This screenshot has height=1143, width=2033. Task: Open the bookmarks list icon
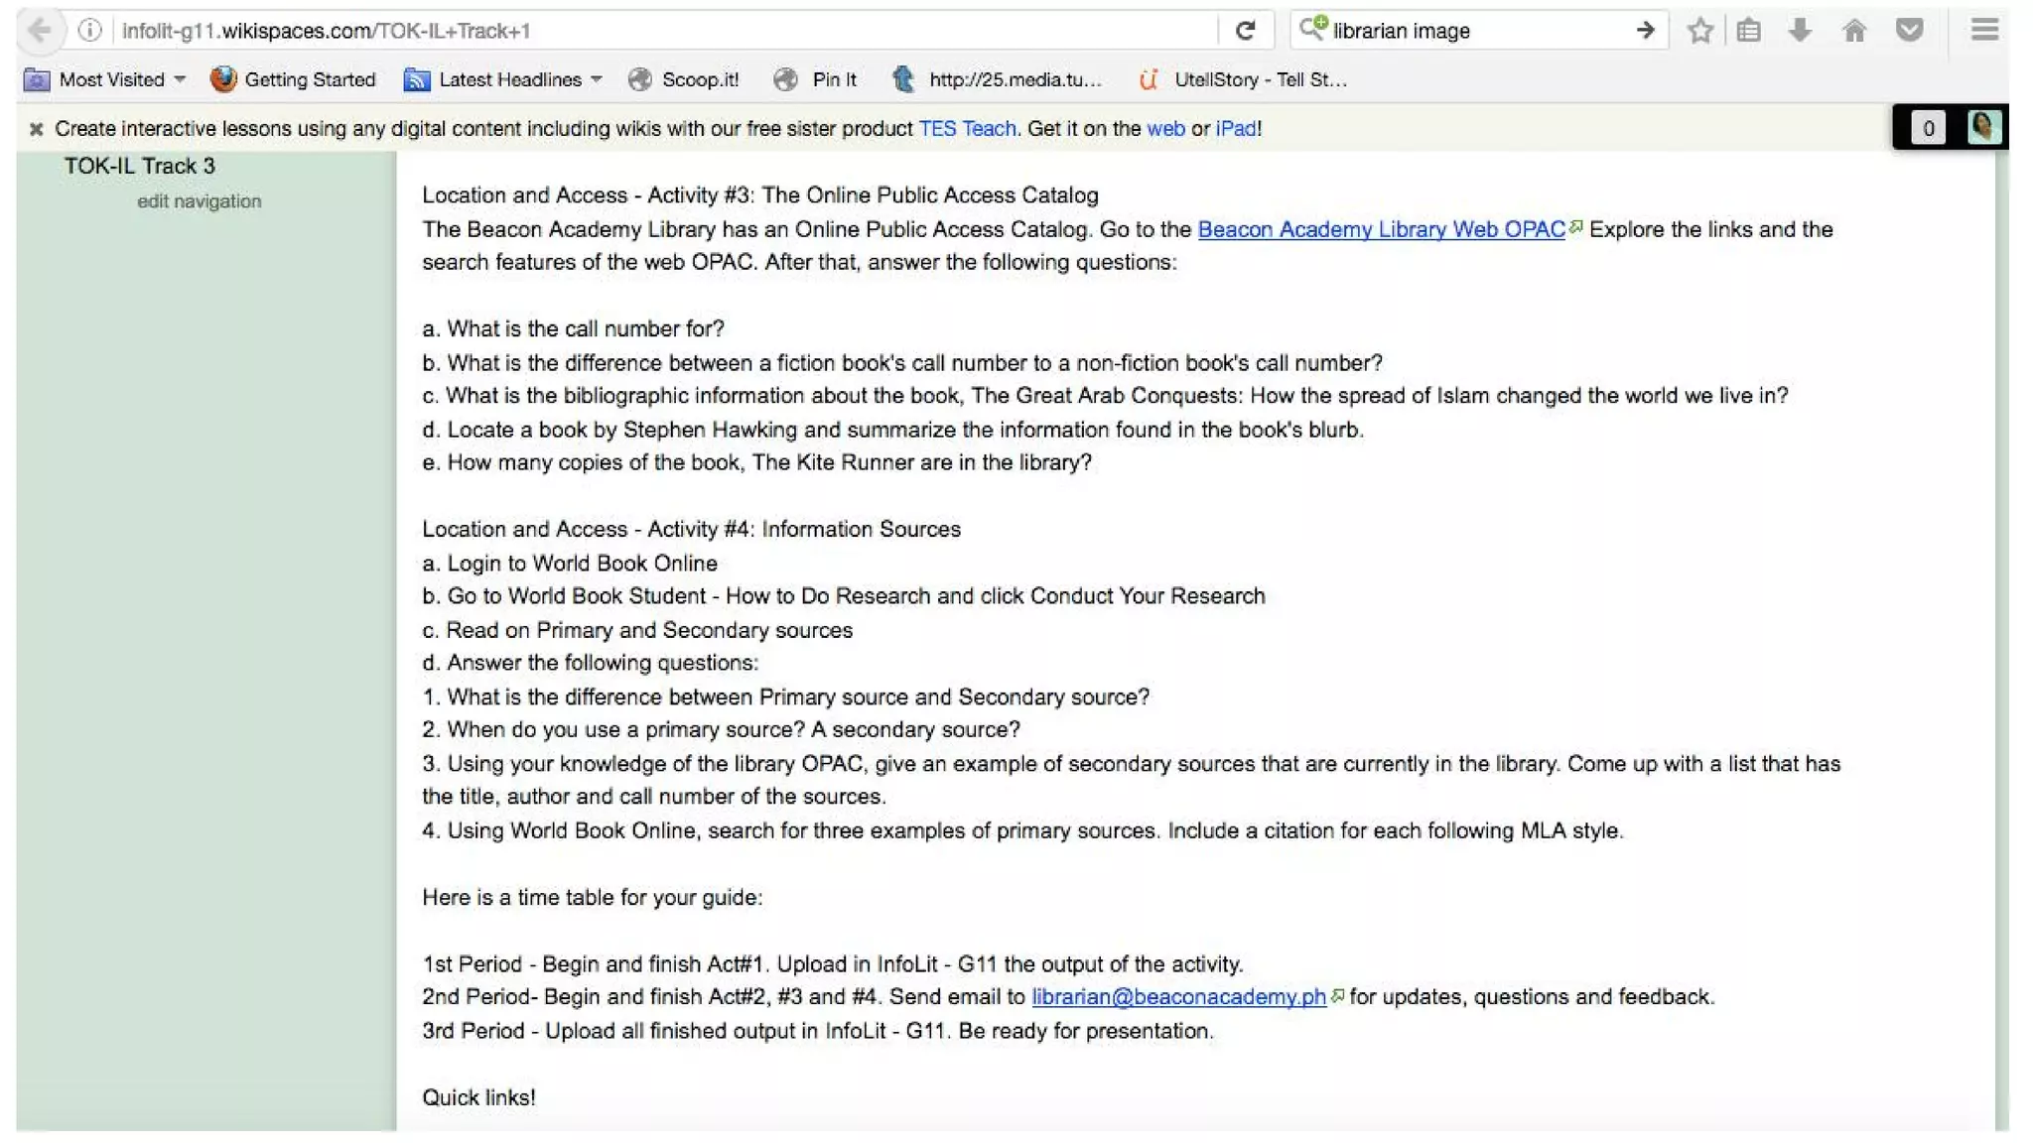1749,31
